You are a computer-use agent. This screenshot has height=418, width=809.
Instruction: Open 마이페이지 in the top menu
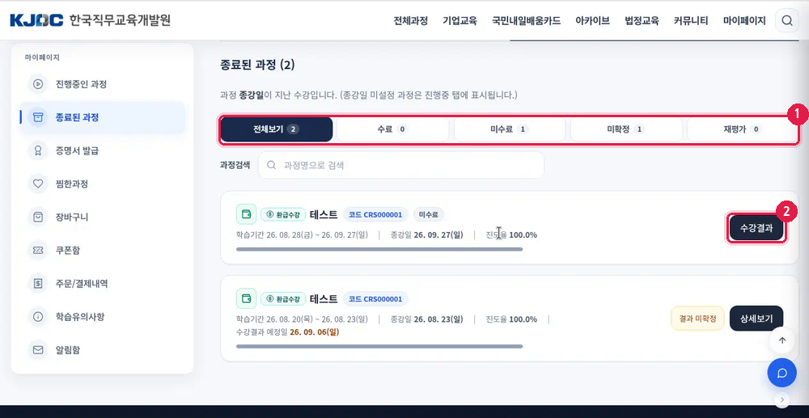744,21
